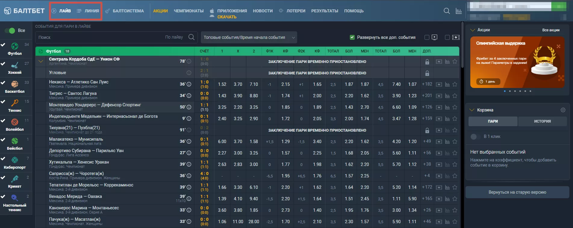Show match info for Тигрес – Сантос Лагуна
Image resolution: width=573 pixels, height=228 pixels.
point(189,96)
